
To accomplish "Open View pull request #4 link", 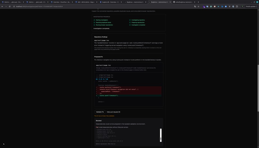I will click(x=113, y=112).
